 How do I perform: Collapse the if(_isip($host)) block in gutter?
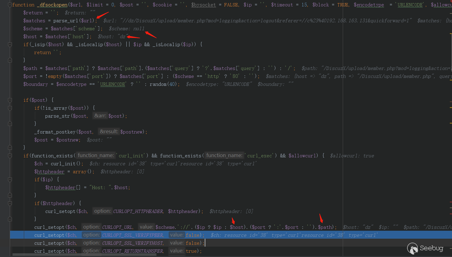10,45
